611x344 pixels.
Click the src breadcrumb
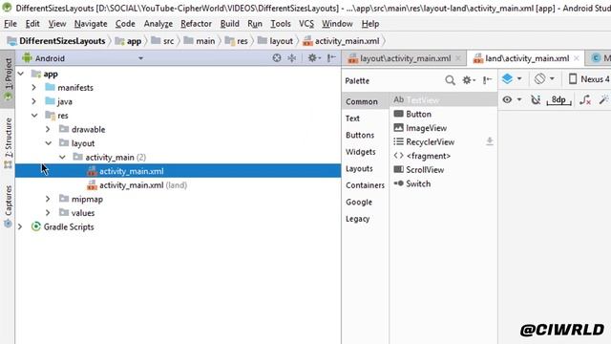pos(163,41)
